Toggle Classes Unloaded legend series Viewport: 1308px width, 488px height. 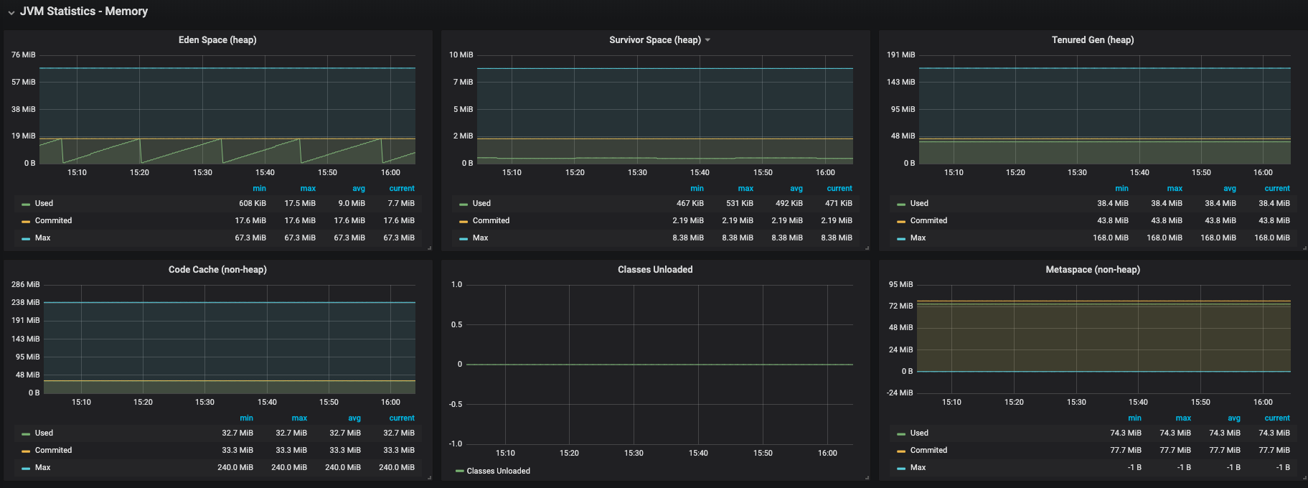[498, 471]
